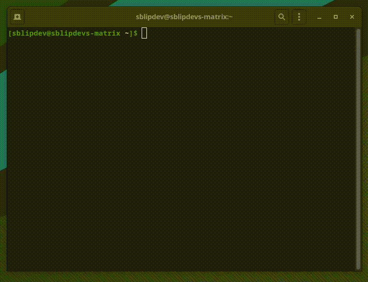368x282 pixels.
Task: Click the window title sblipdev@sblipdevs-matrix:~
Action: tap(184, 17)
